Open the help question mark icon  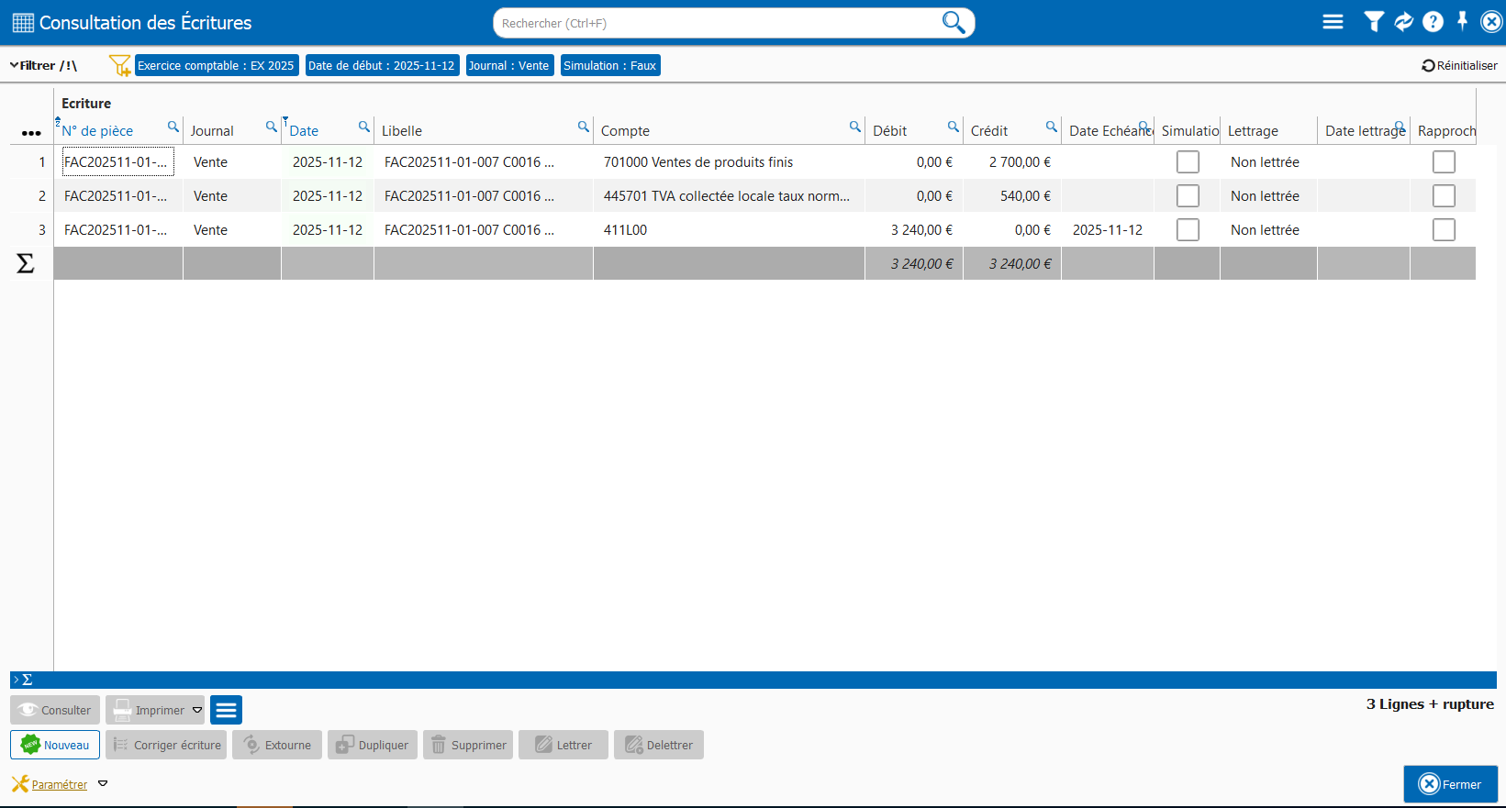click(1433, 22)
